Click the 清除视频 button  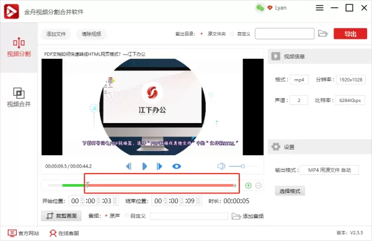91,34
